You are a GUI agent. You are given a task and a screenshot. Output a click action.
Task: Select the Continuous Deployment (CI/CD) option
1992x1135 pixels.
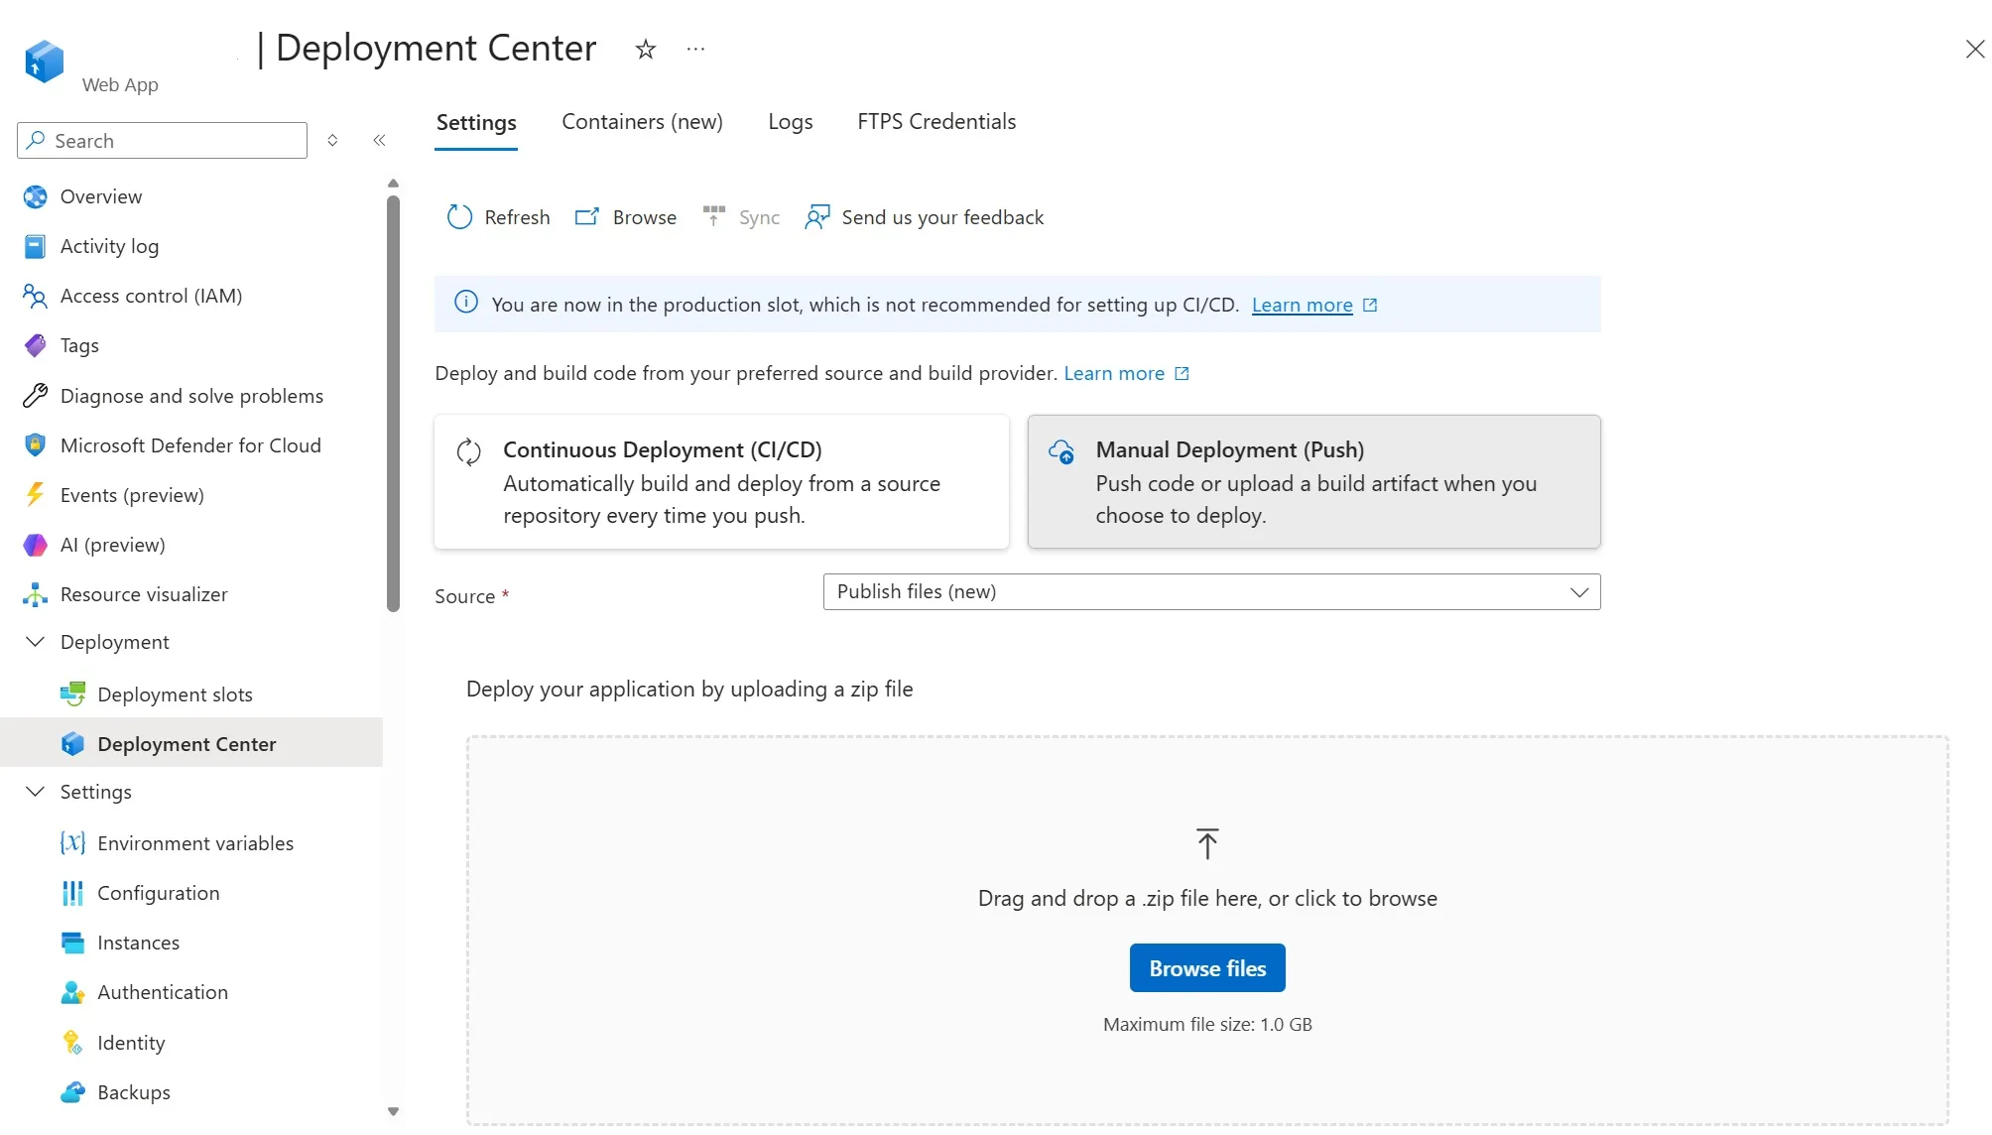pyautogui.click(x=721, y=482)
